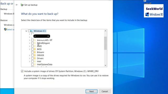
Task: Check the IntelOptaneData folder checkbox
Action: [x=32, y=64]
